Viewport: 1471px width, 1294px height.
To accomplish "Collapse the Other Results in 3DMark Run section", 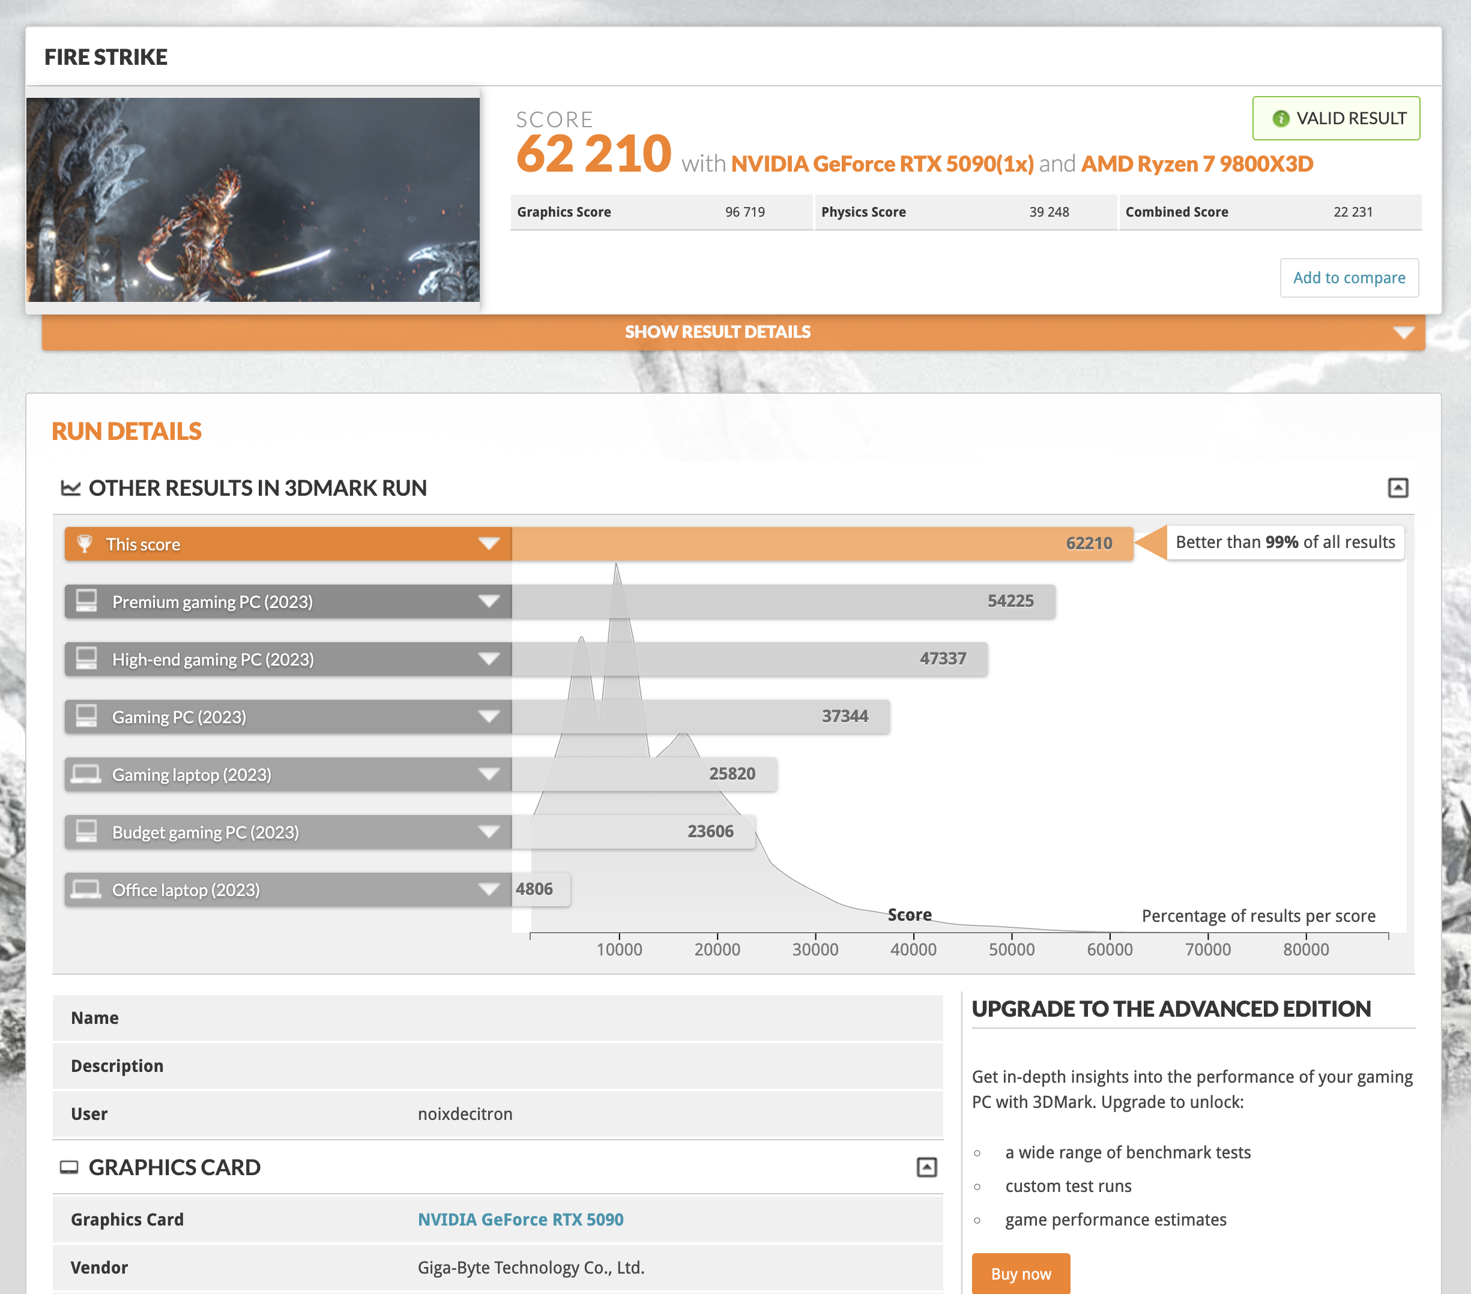I will [1397, 488].
